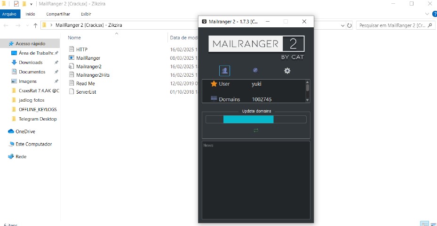This screenshot has height=226, width=437.
Task: Close the Mailranger 2 window
Action: pyautogui.click(x=304, y=22)
